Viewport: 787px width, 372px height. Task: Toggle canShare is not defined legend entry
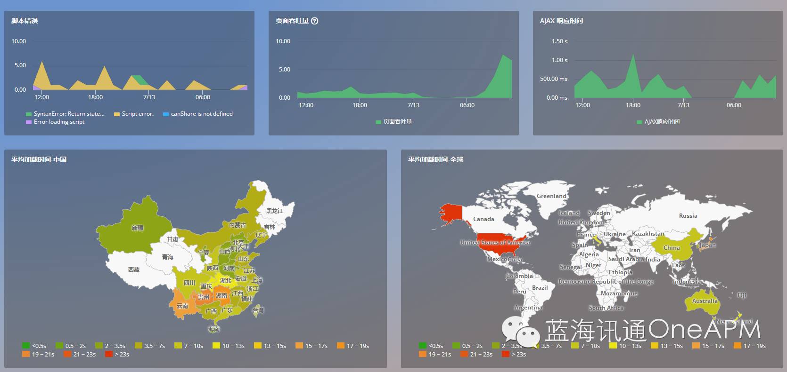point(197,114)
